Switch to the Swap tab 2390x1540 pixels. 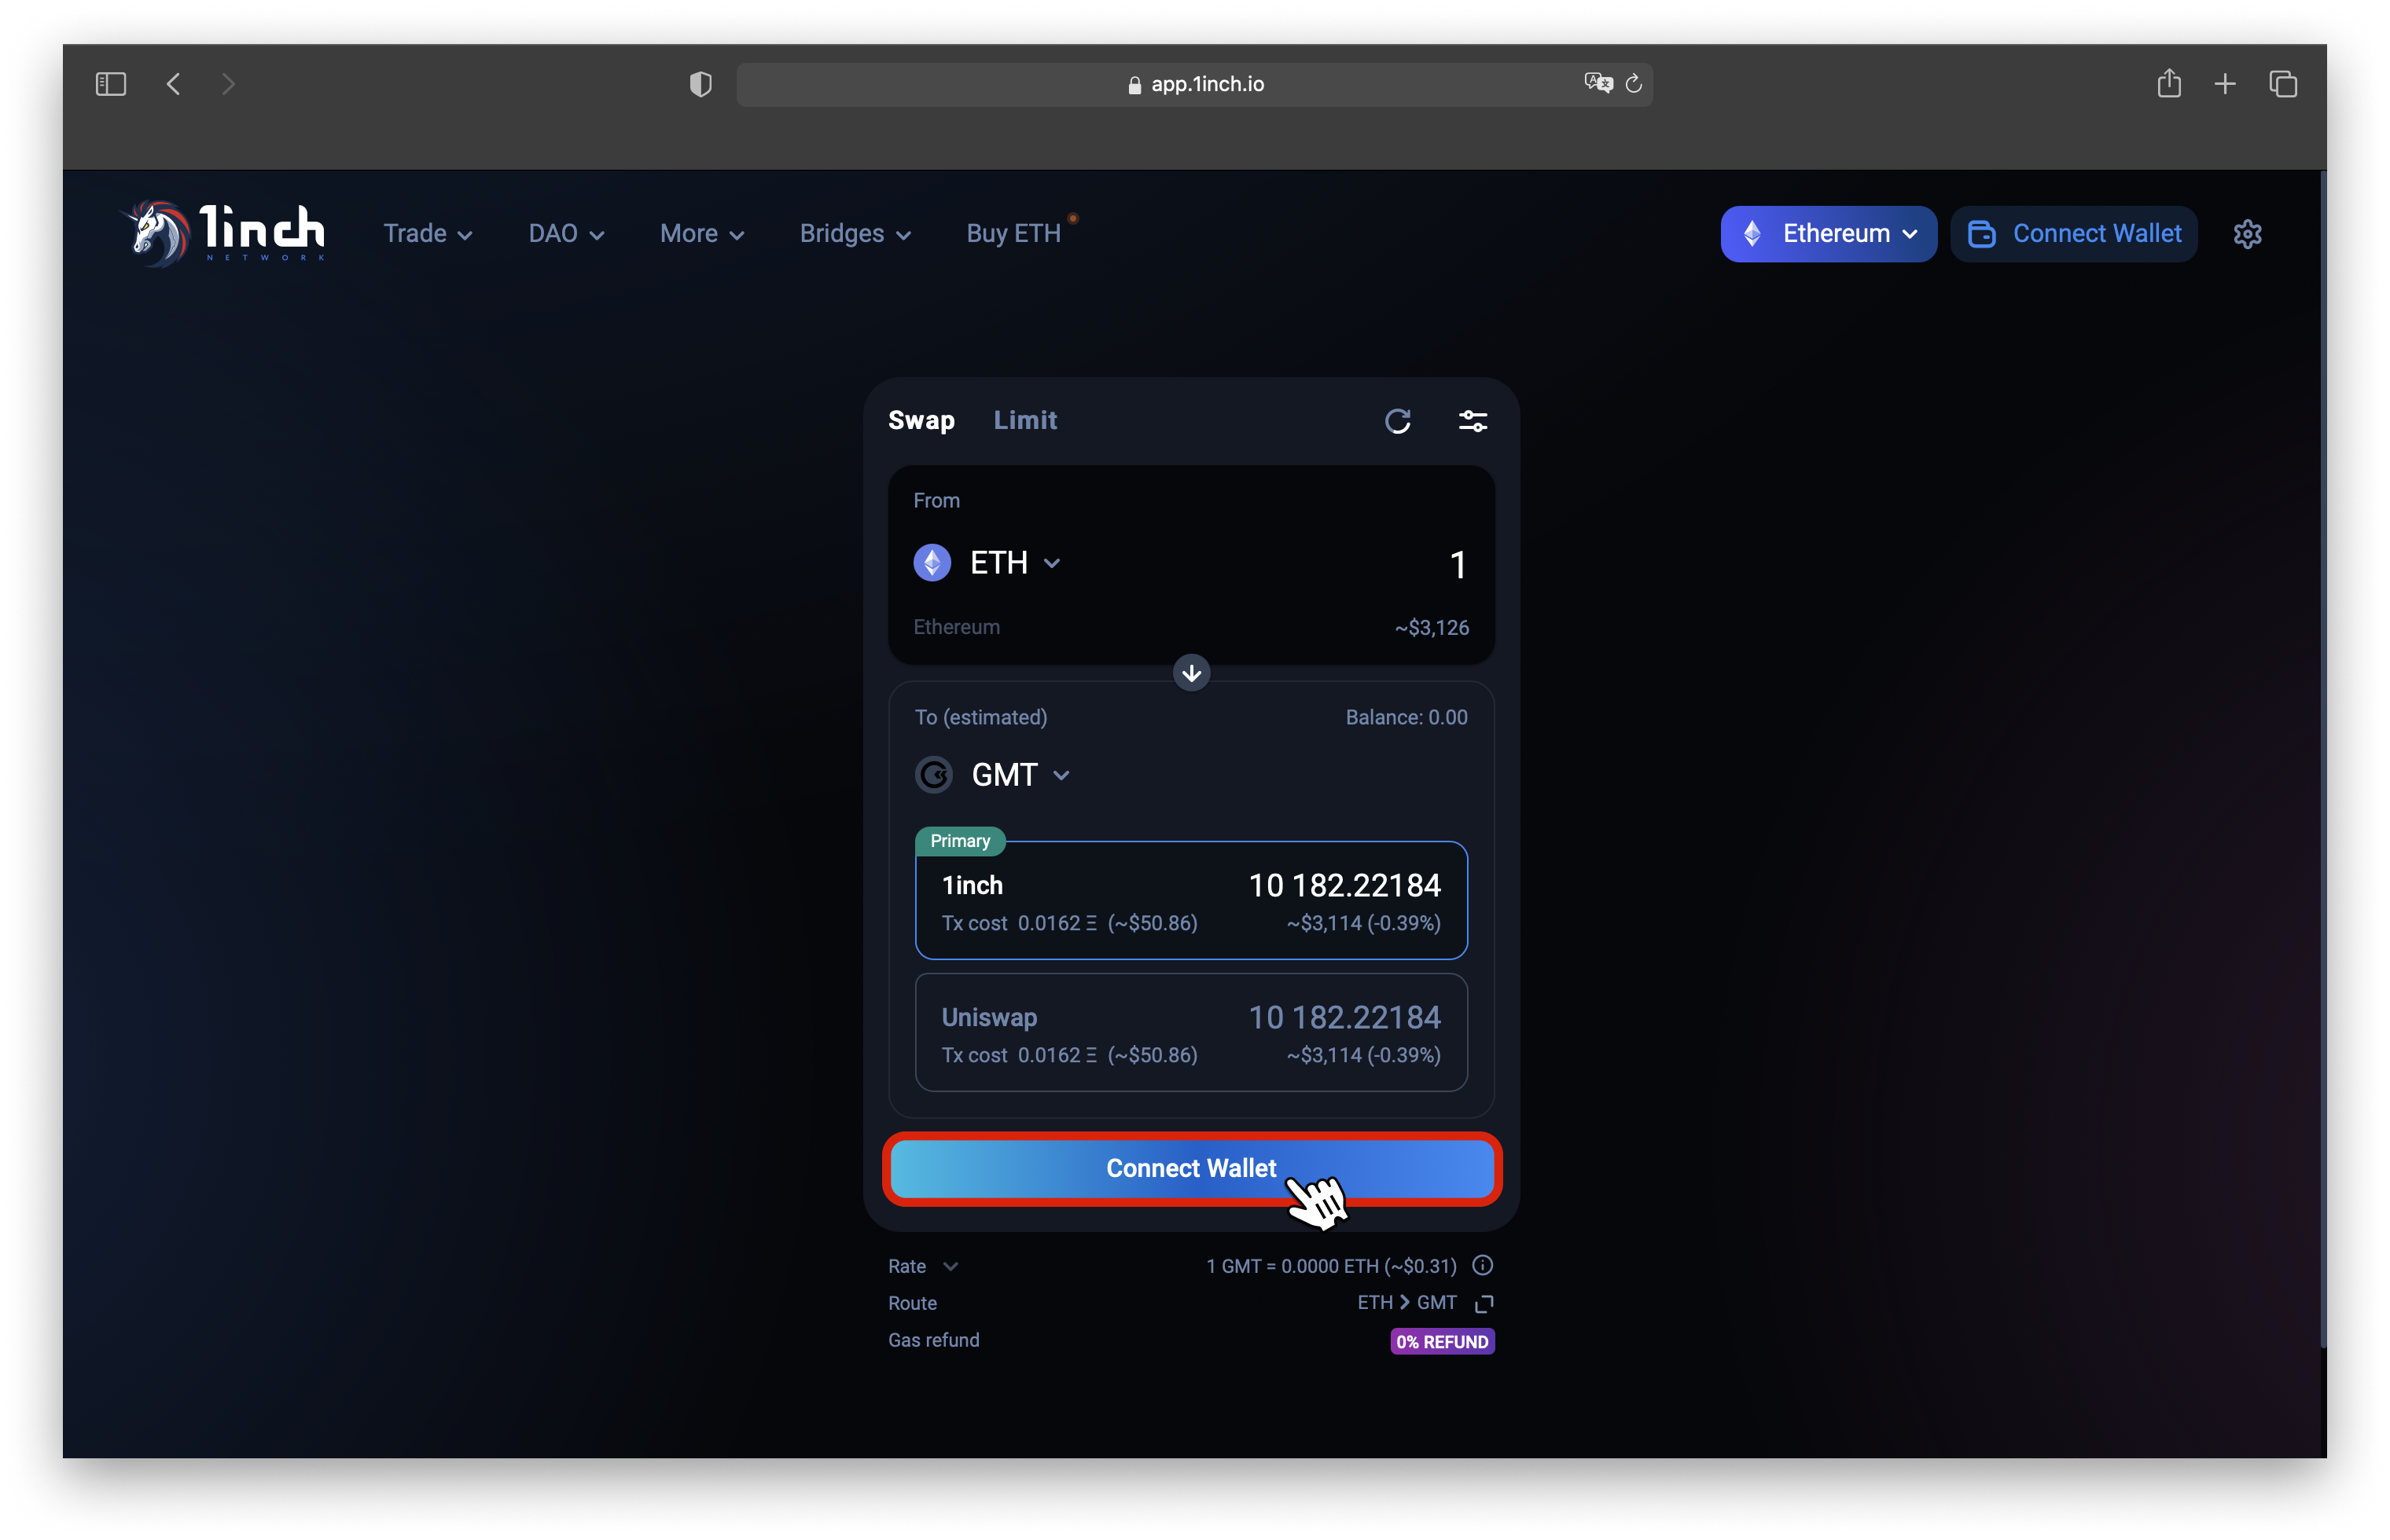click(921, 420)
